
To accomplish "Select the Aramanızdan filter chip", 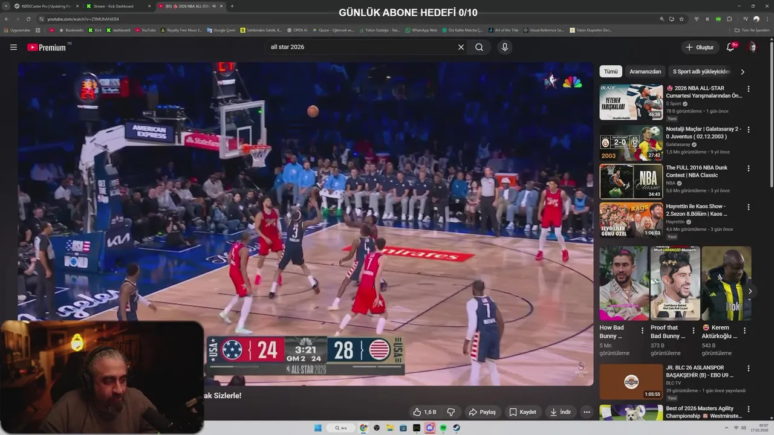I will (645, 71).
